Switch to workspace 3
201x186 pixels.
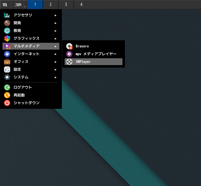click(x=66, y=5)
